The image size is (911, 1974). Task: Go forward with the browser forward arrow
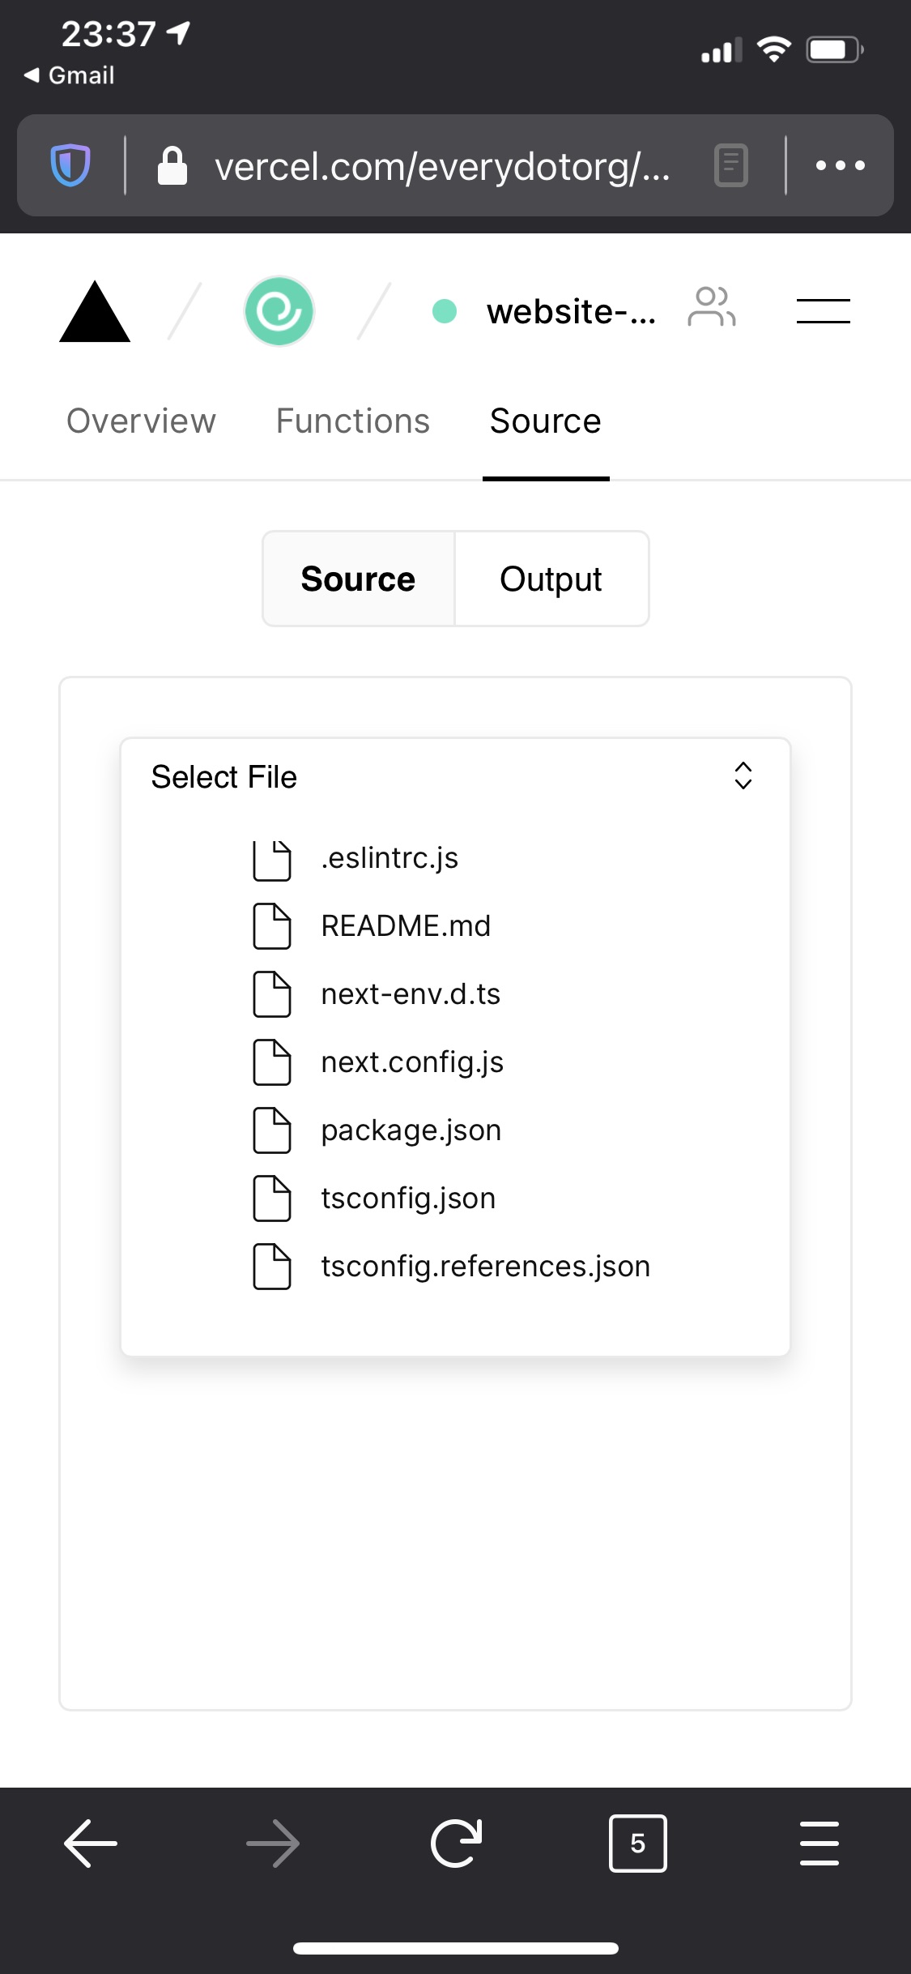pyautogui.click(x=273, y=1844)
